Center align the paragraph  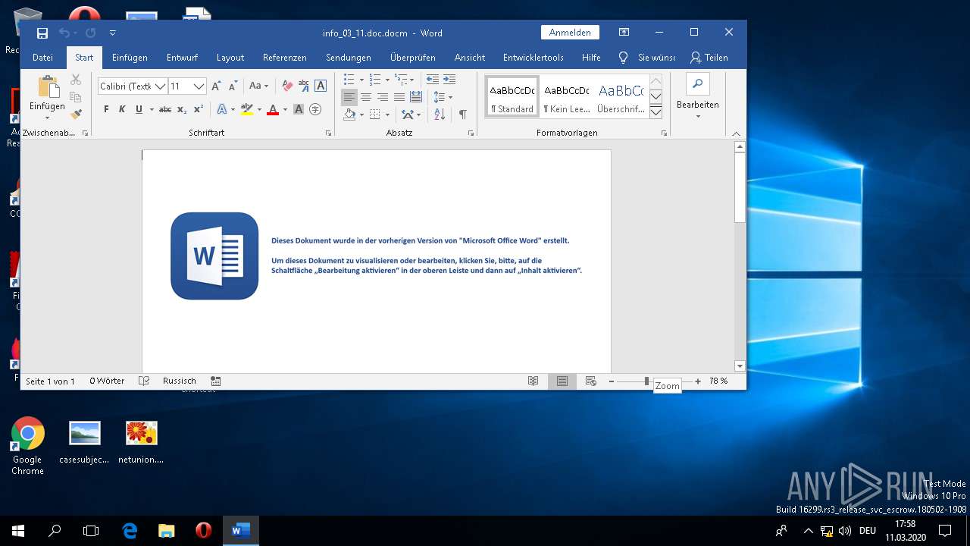366,97
